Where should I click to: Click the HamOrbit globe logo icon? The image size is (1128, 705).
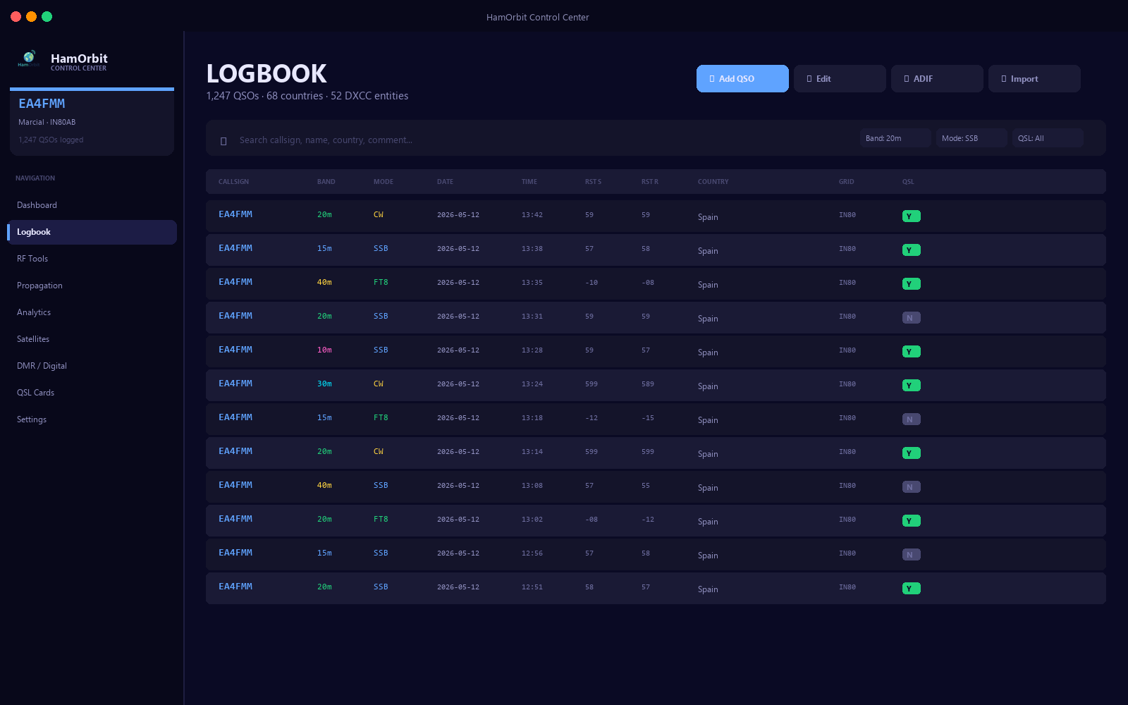(x=29, y=59)
